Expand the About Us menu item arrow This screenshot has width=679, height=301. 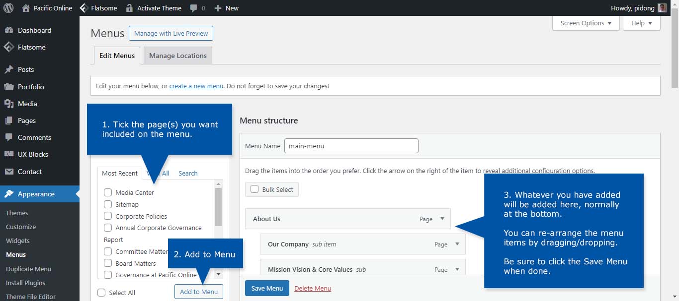tap(442, 219)
